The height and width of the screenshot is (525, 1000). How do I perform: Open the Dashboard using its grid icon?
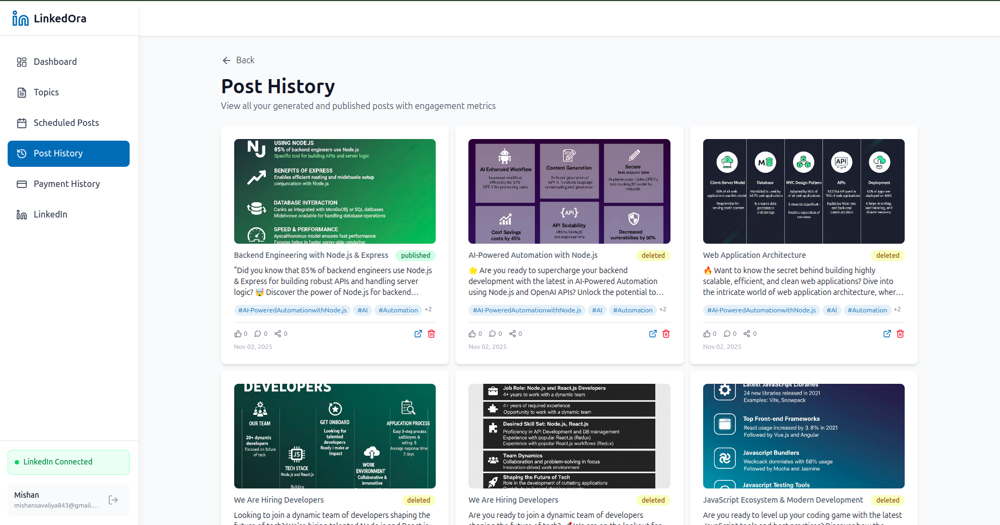pos(22,62)
